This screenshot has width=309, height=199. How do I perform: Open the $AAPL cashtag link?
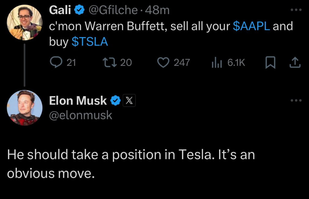pos(251,26)
